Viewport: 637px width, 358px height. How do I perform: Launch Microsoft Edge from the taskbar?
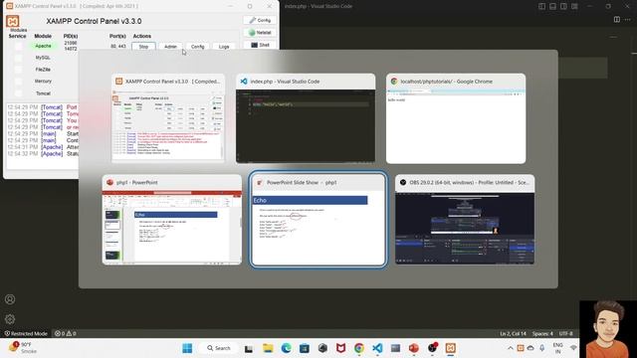(x=286, y=348)
